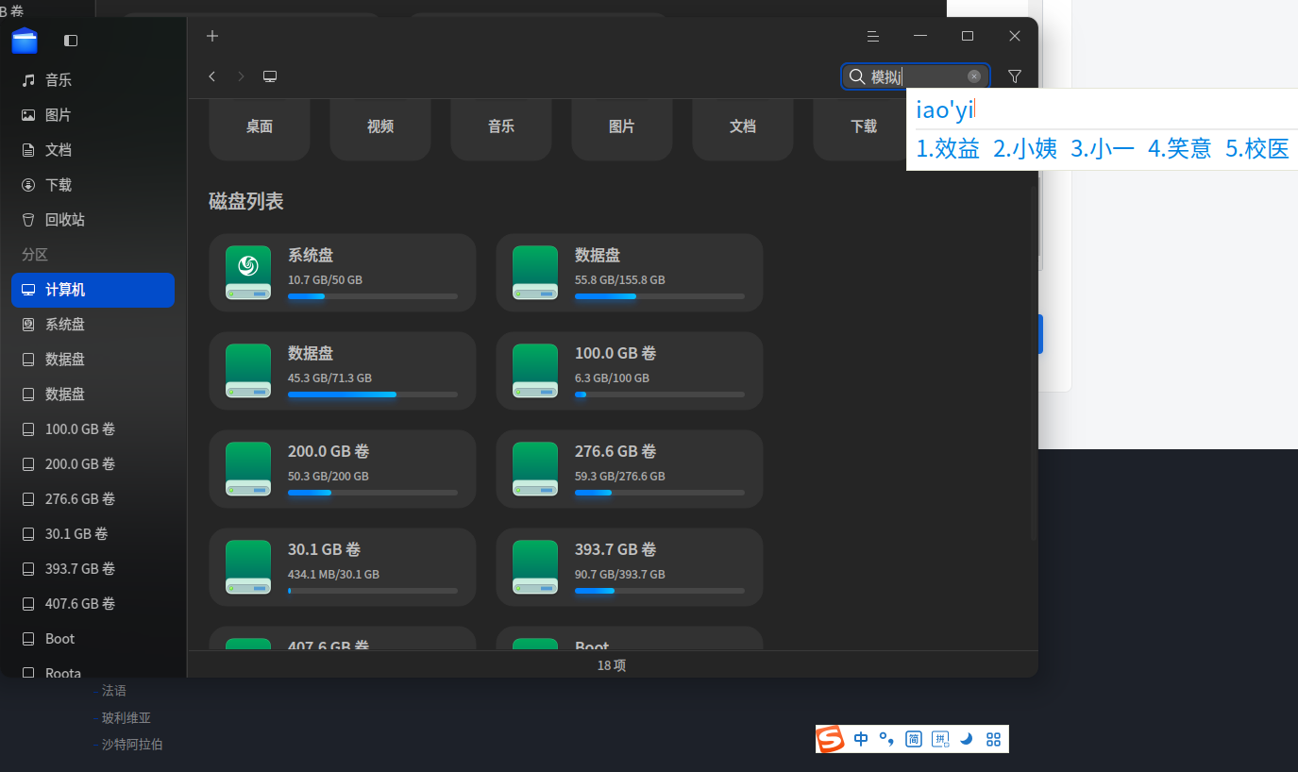Go forward using the right arrow
Viewport: 1298px width, 772px height.
(x=241, y=76)
